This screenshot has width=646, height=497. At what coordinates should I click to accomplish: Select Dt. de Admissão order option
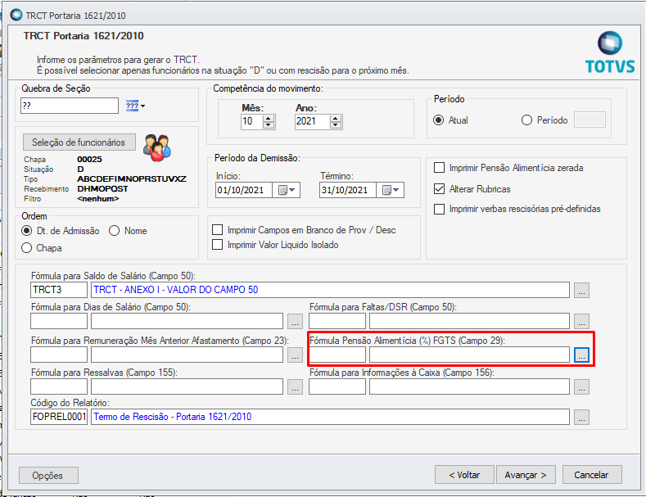coord(27,230)
